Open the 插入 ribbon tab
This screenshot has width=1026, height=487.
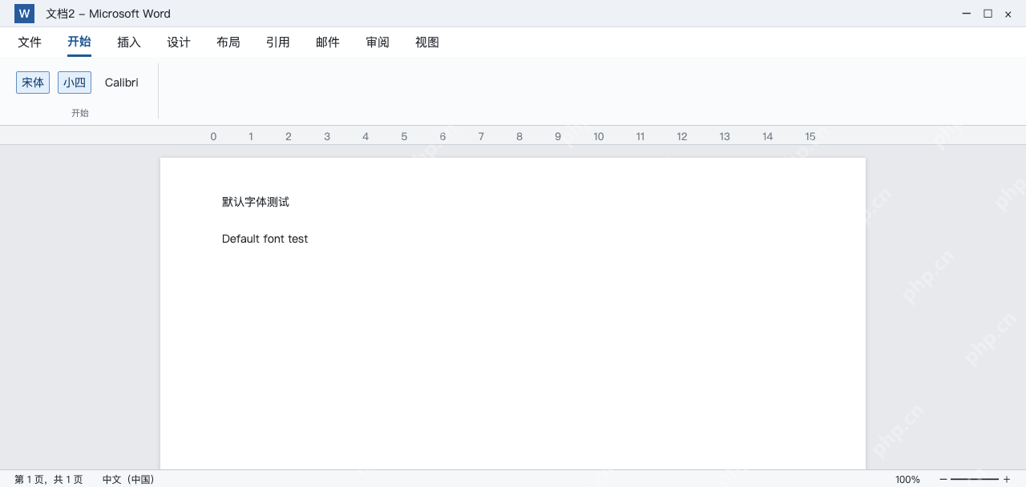tap(129, 42)
